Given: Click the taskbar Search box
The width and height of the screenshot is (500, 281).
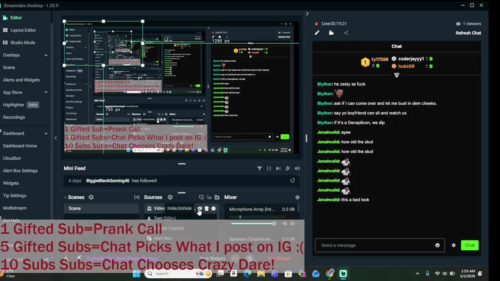Looking at the screenshot, I should click(x=178, y=274).
